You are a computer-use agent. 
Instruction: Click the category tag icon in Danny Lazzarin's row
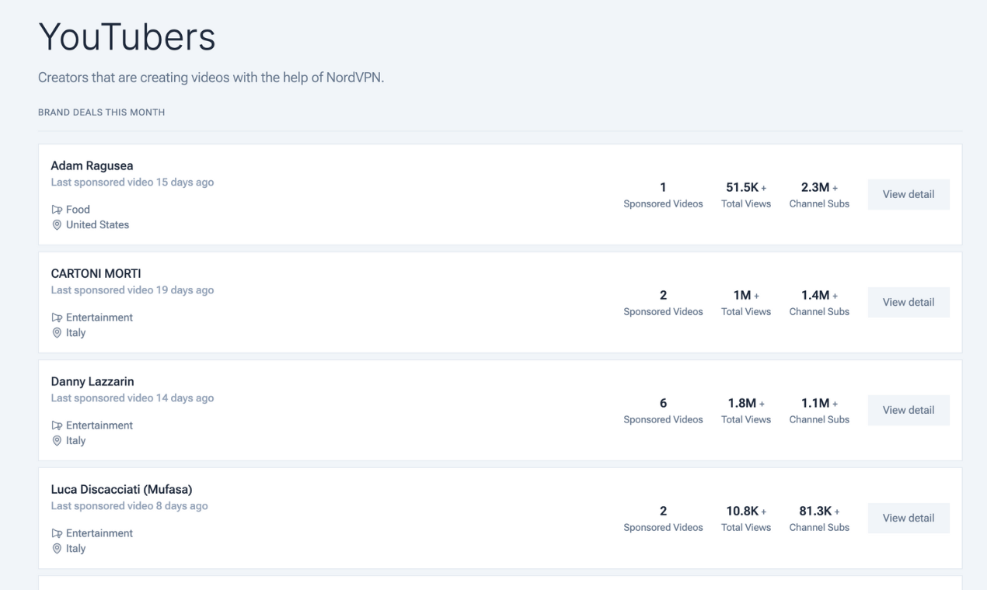pos(57,425)
